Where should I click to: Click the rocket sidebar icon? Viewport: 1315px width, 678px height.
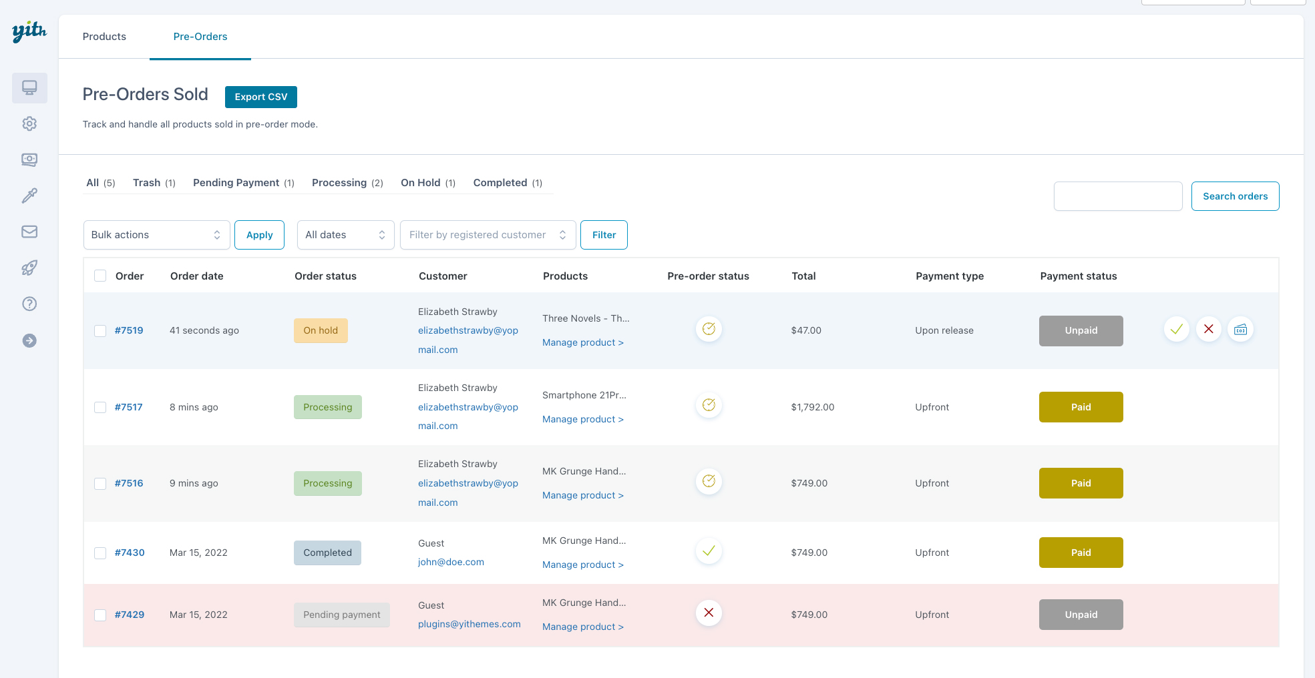29,268
